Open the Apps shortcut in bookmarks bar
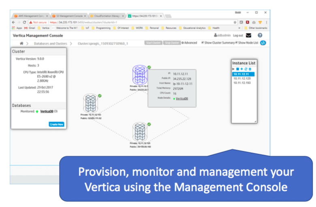This screenshot has width=316, height=207. click(x=17, y=28)
